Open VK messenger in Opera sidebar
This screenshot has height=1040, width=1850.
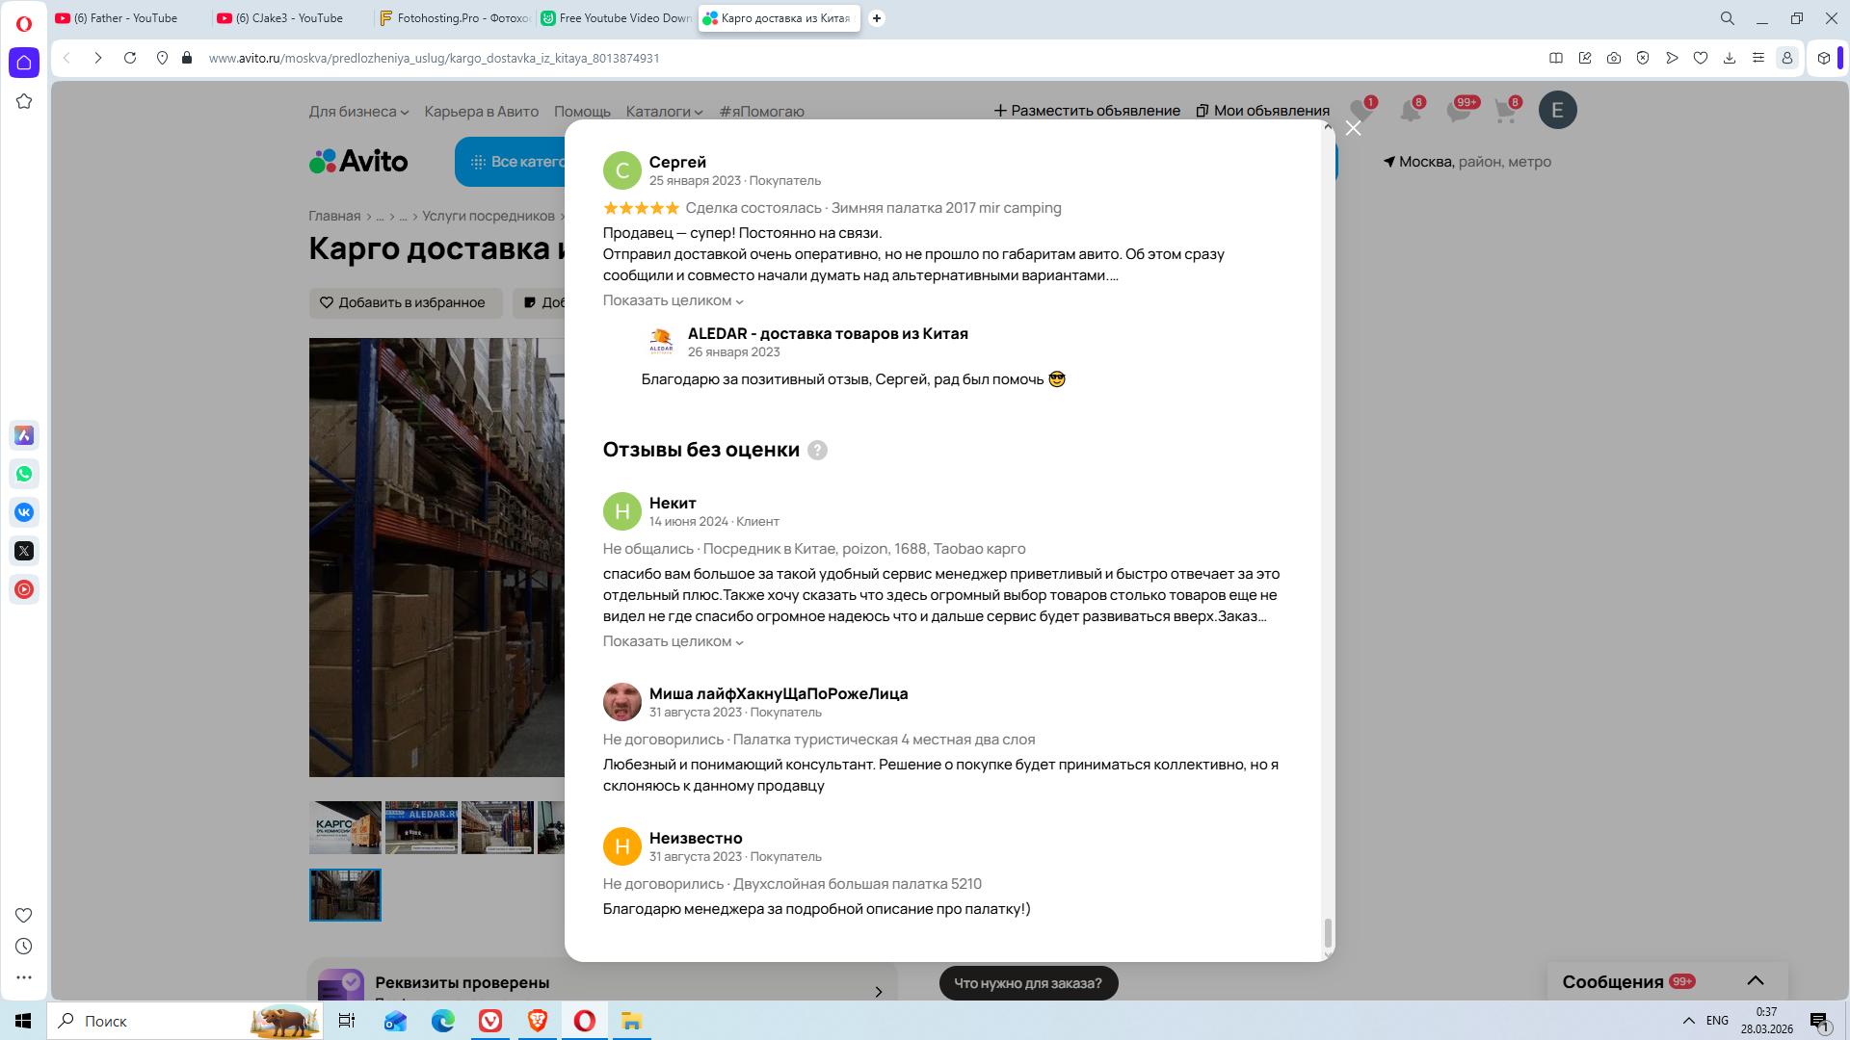click(x=24, y=512)
